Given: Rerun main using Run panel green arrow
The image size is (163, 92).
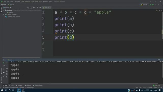Looking at the screenshot, I should [x=4, y=63].
